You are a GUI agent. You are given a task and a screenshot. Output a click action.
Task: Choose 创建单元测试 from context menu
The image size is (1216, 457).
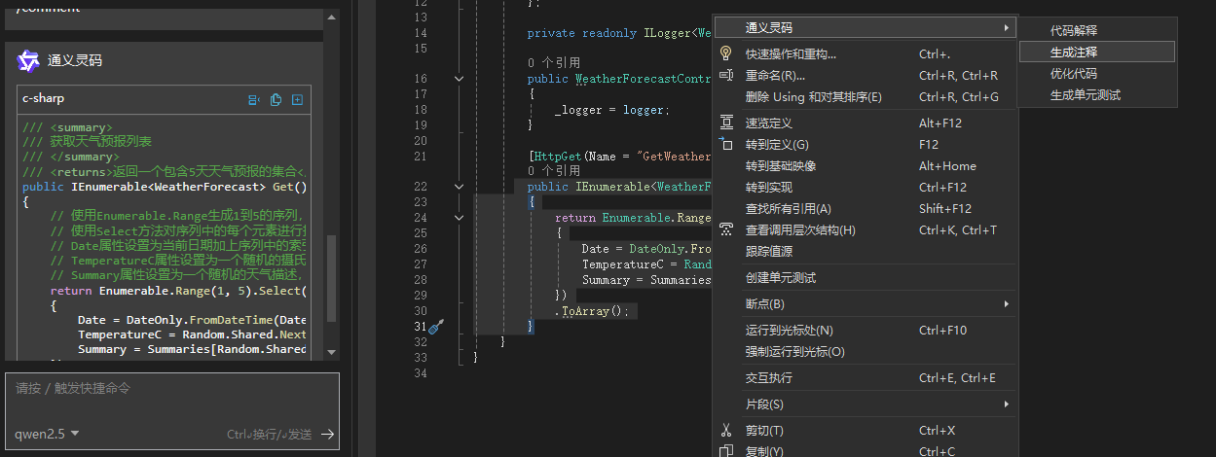pyautogui.click(x=865, y=278)
